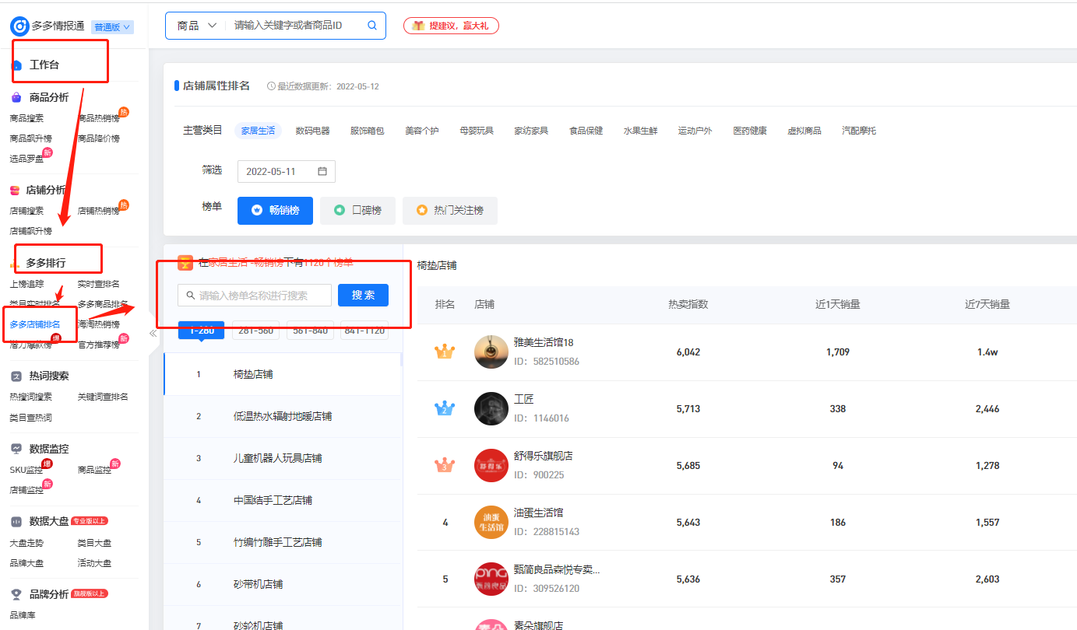The image size is (1077, 630).
Task: Open 活动大盘 in the sidebar
Action: [x=95, y=563]
